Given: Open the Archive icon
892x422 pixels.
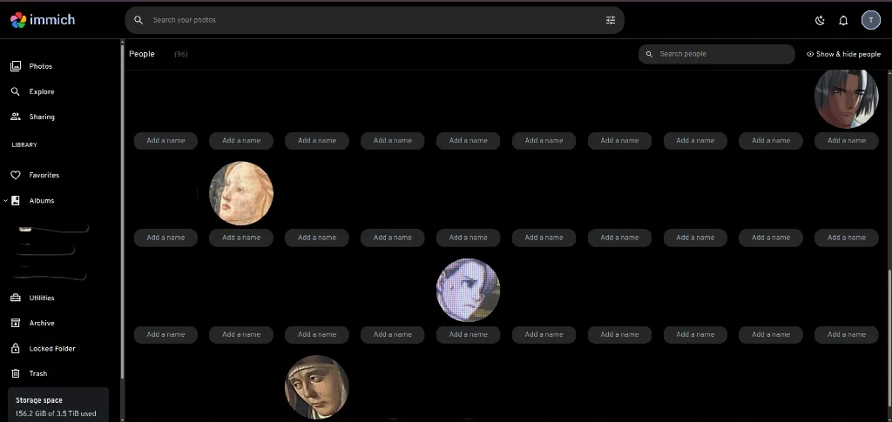Looking at the screenshot, I should click(16, 323).
